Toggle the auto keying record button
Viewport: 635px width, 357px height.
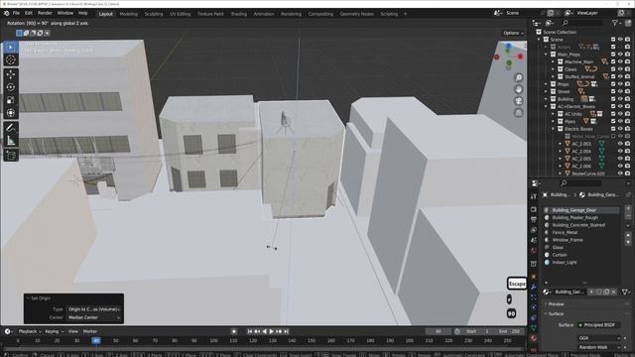tap(234, 331)
